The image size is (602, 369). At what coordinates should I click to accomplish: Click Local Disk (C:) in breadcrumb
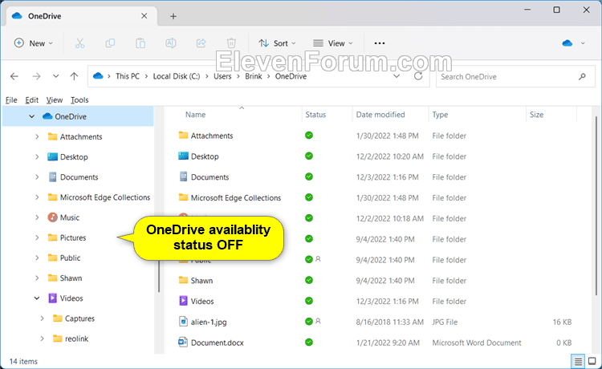point(177,76)
